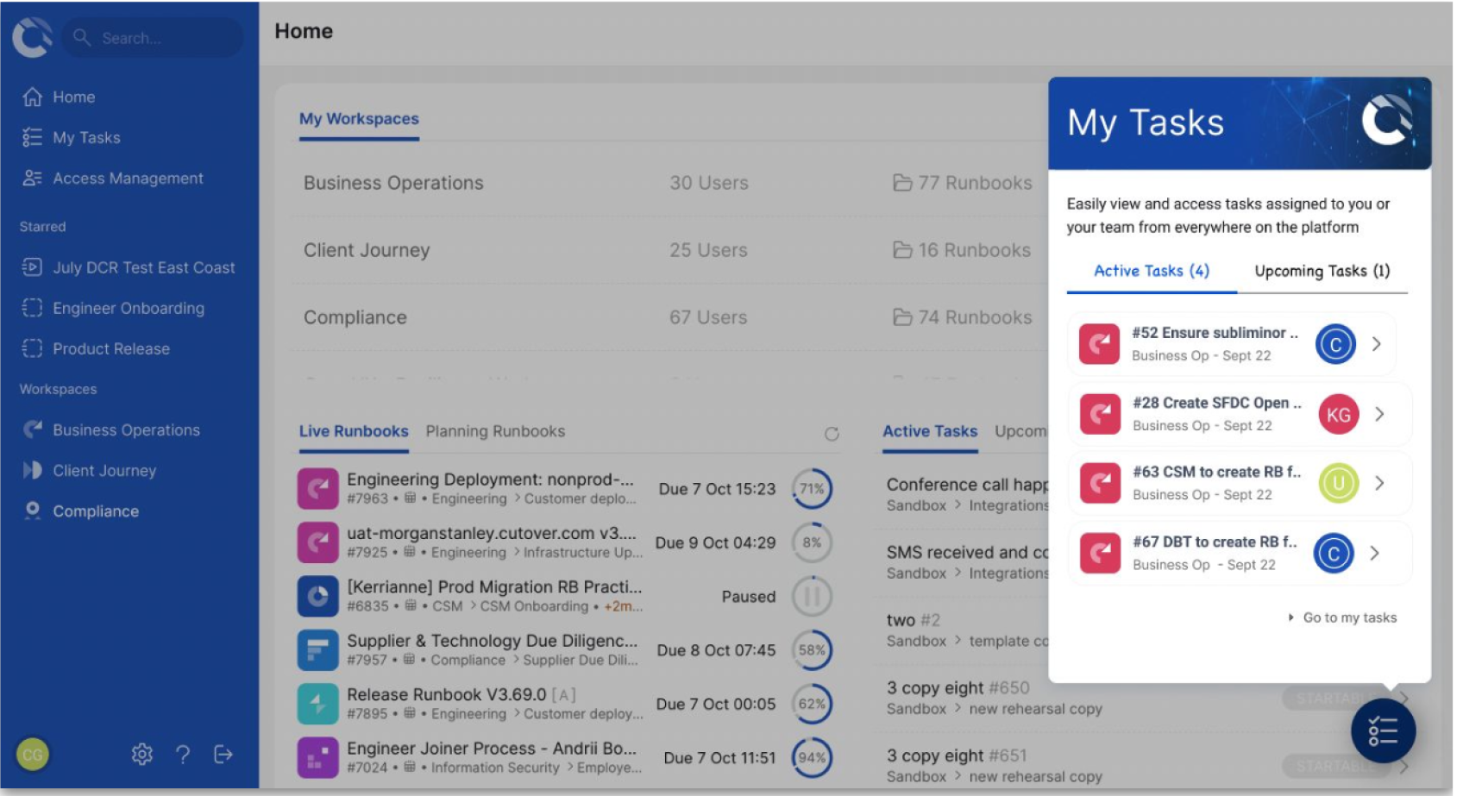The image size is (1463, 796).
Task: Expand task #67 DBT to create RB chevron
Action: click(1375, 553)
